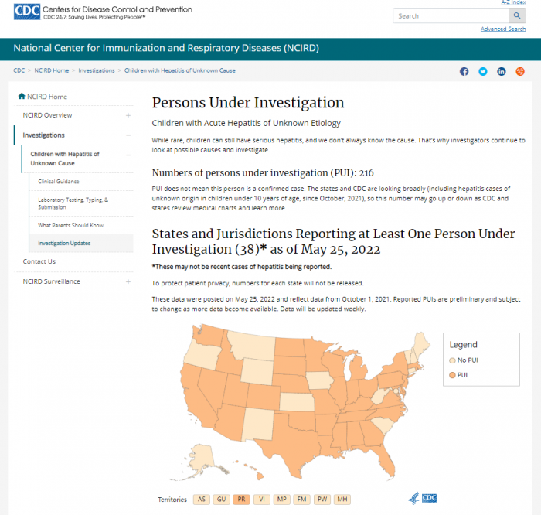
Task: Click the orange syndicate icon
Action: [x=520, y=71]
